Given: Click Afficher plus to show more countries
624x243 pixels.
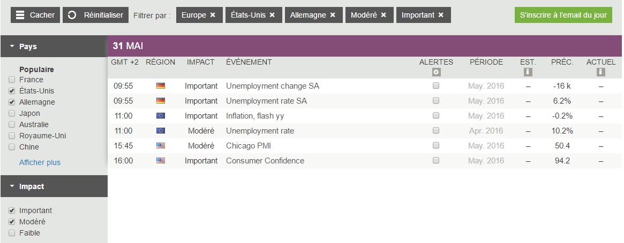Looking at the screenshot, I should click(40, 162).
